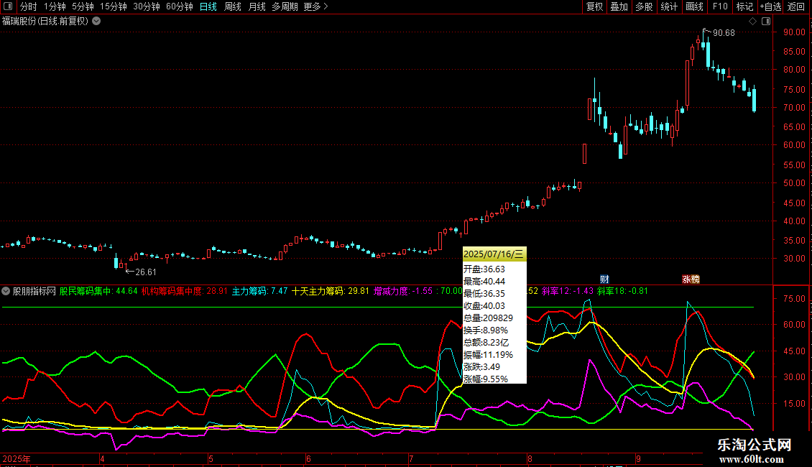Open the 画线 drawing tools
Viewport: 812px width, 467px height.
[x=694, y=6]
